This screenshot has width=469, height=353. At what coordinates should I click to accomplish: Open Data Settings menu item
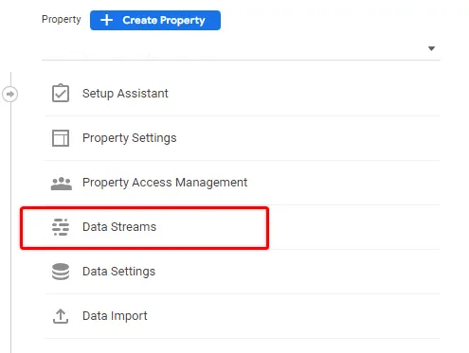pos(243,272)
